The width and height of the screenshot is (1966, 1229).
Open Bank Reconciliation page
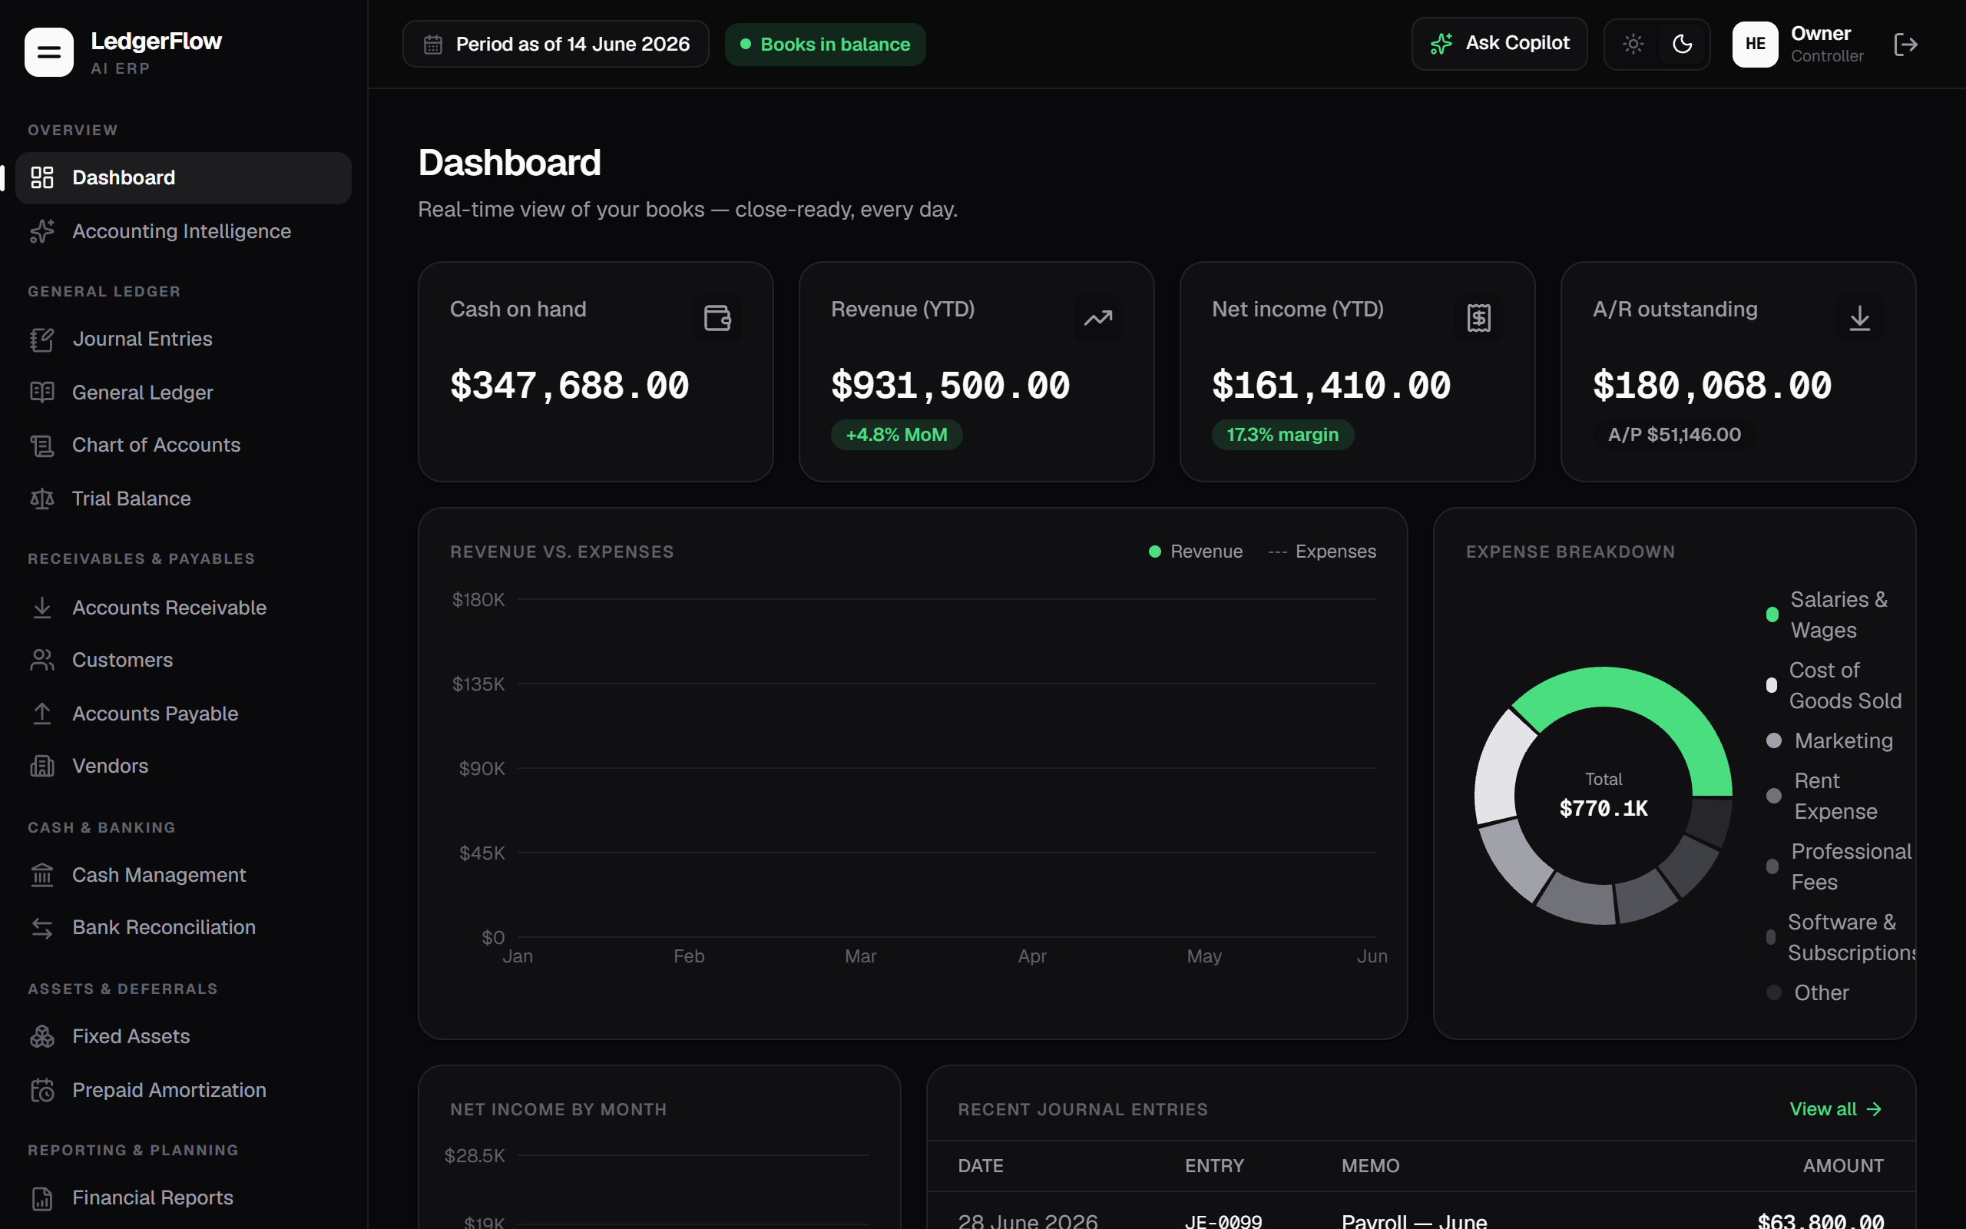point(184,927)
